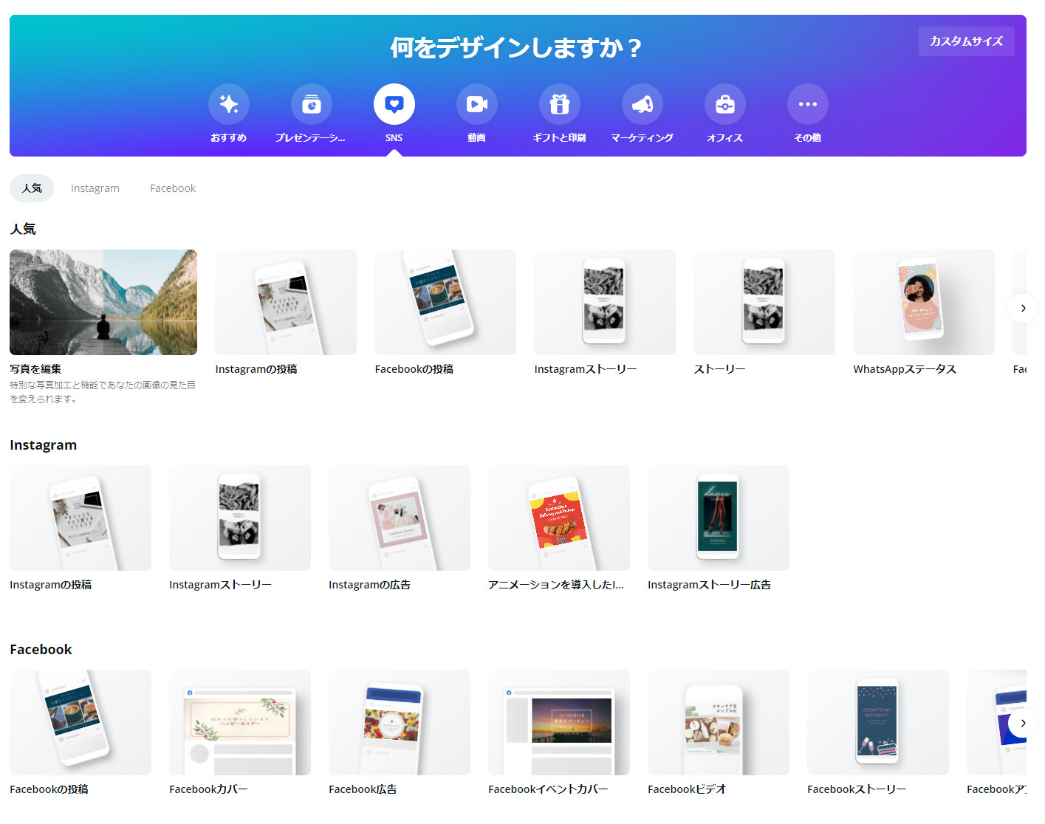Click the Facebookストーリー label

857,789
